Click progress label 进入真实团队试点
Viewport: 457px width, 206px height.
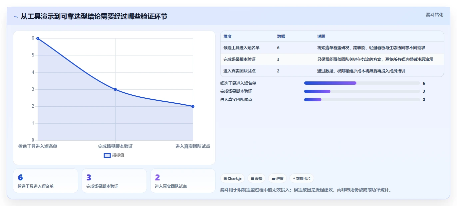point(236,100)
